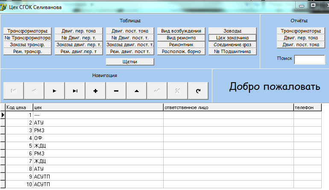This screenshot has height=190, width=329.
Task: Select ЖДЦ cell in row 5
Action: (x=98, y=146)
